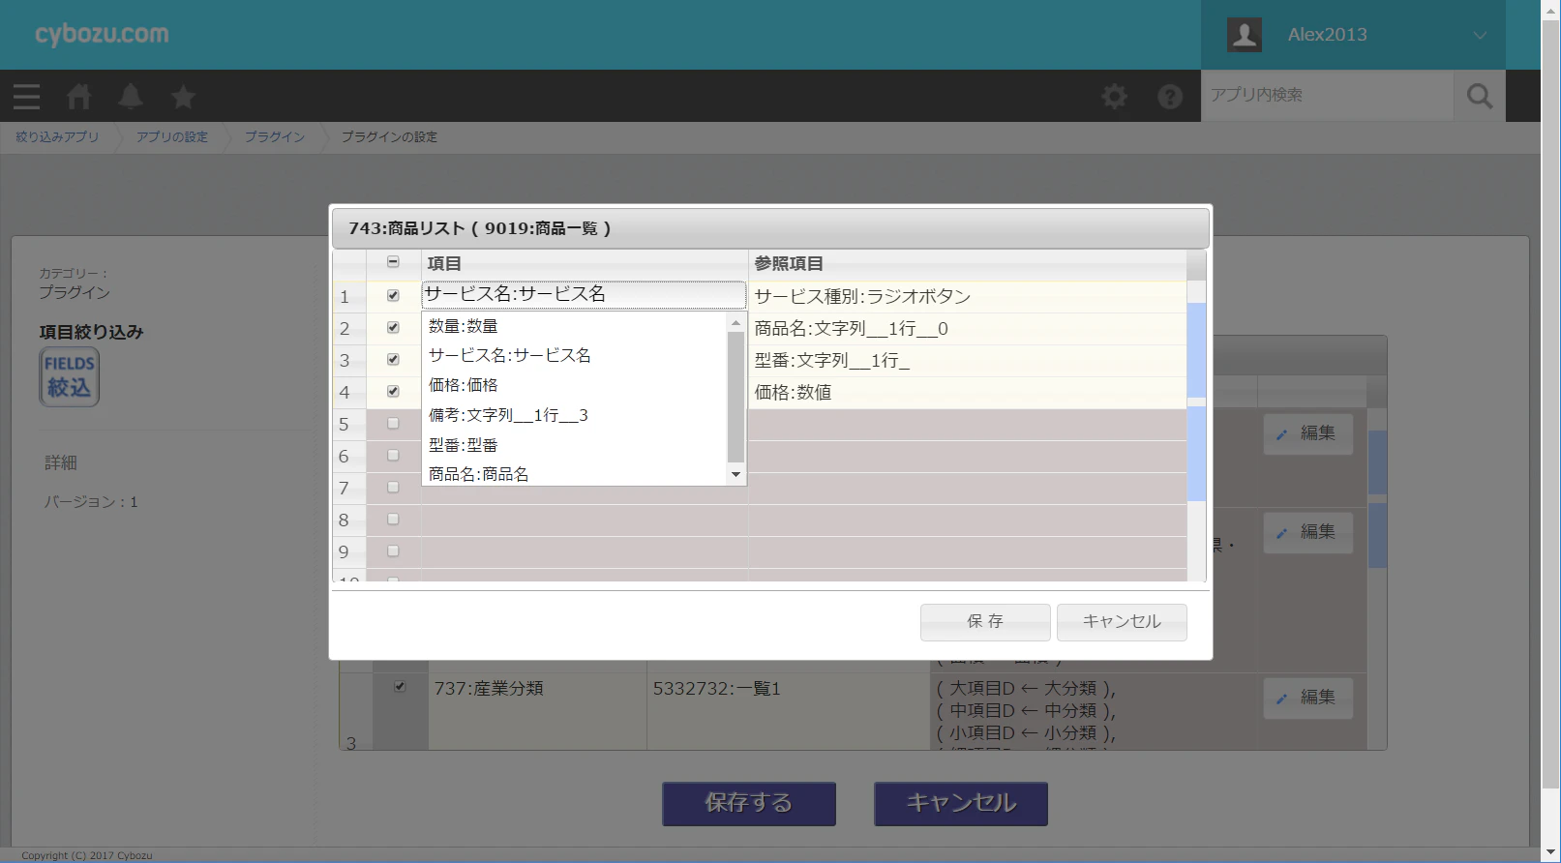Open notifications bell icon
This screenshot has height=863, width=1561.
click(131, 97)
